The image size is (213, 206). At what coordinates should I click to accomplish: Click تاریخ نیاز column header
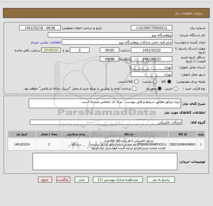click(22, 134)
